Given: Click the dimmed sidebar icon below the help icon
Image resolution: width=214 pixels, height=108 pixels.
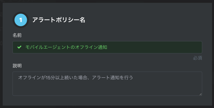Looking at the screenshot, I should pyautogui.click(x=1, y=29).
